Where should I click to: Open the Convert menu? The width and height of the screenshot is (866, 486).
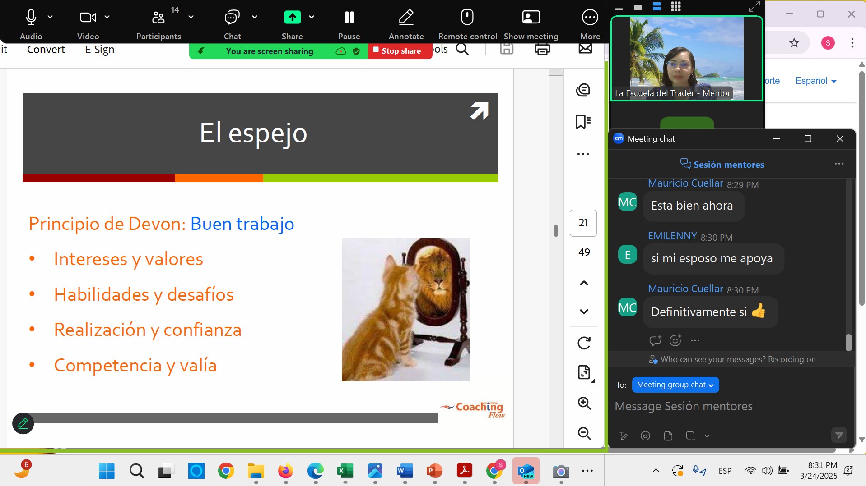click(46, 50)
